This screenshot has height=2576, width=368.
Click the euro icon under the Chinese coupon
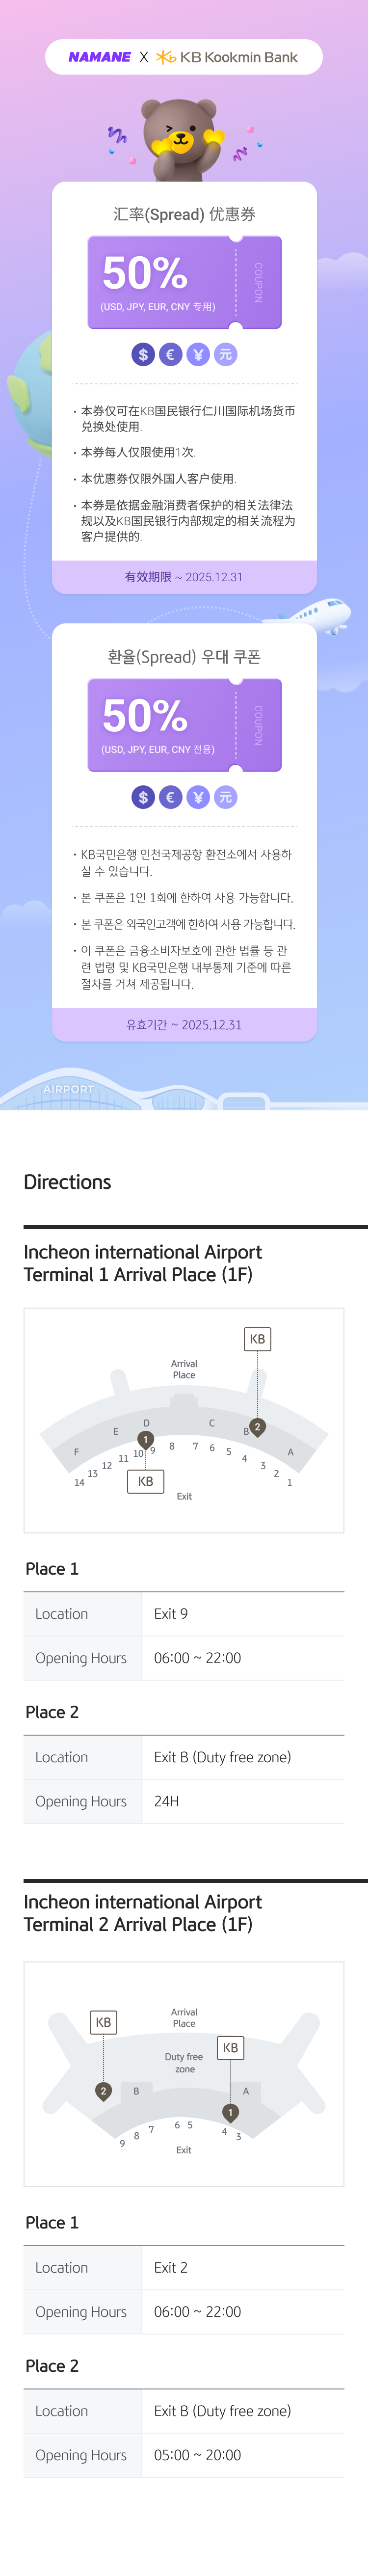pyautogui.click(x=170, y=354)
